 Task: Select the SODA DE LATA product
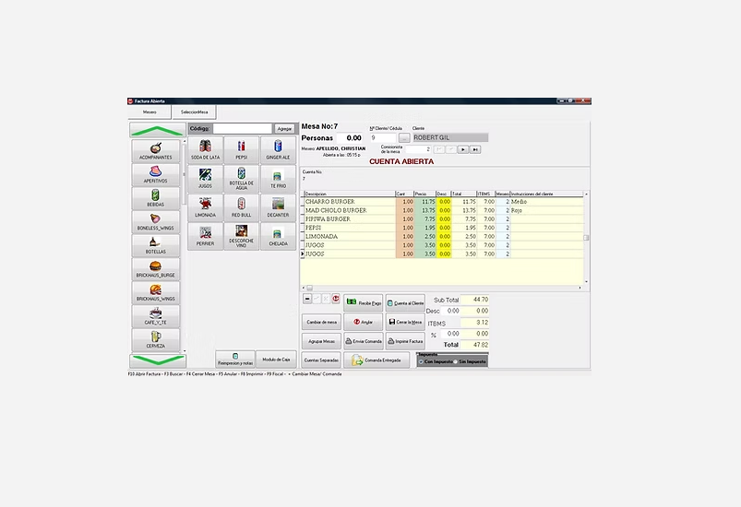pos(205,150)
